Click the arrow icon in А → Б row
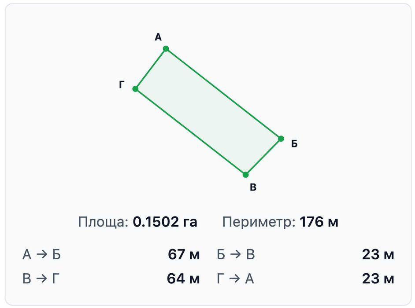Viewport: 415px width, 308px height. pyautogui.click(x=42, y=254)
